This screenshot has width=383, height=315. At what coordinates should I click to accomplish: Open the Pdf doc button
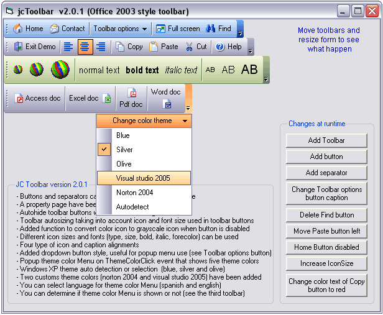[132, 99]
